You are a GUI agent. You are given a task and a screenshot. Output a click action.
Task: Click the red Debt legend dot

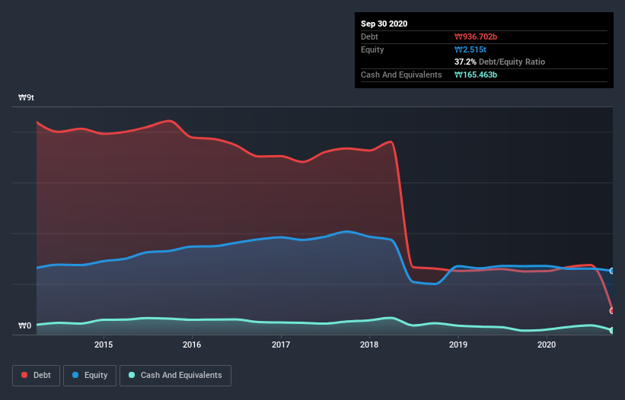24,375
